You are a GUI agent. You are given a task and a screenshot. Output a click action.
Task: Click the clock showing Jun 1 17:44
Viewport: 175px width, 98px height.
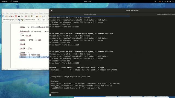pyautogui.click(x=87, y=1)
